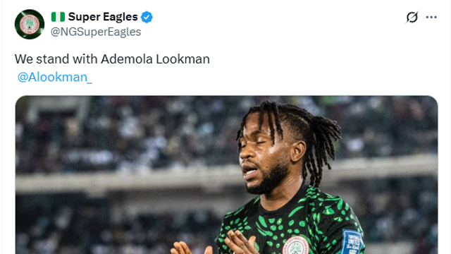Open the Super Eagles display name link
Screen dimensions: 451x254
[103, 17]
